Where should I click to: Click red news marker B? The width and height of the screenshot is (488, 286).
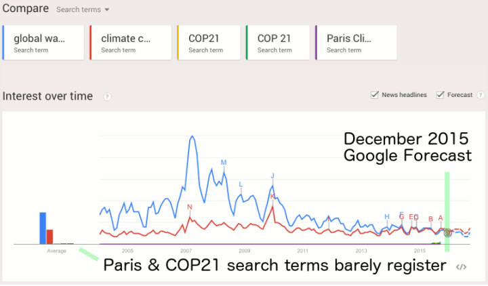(430, 219)
